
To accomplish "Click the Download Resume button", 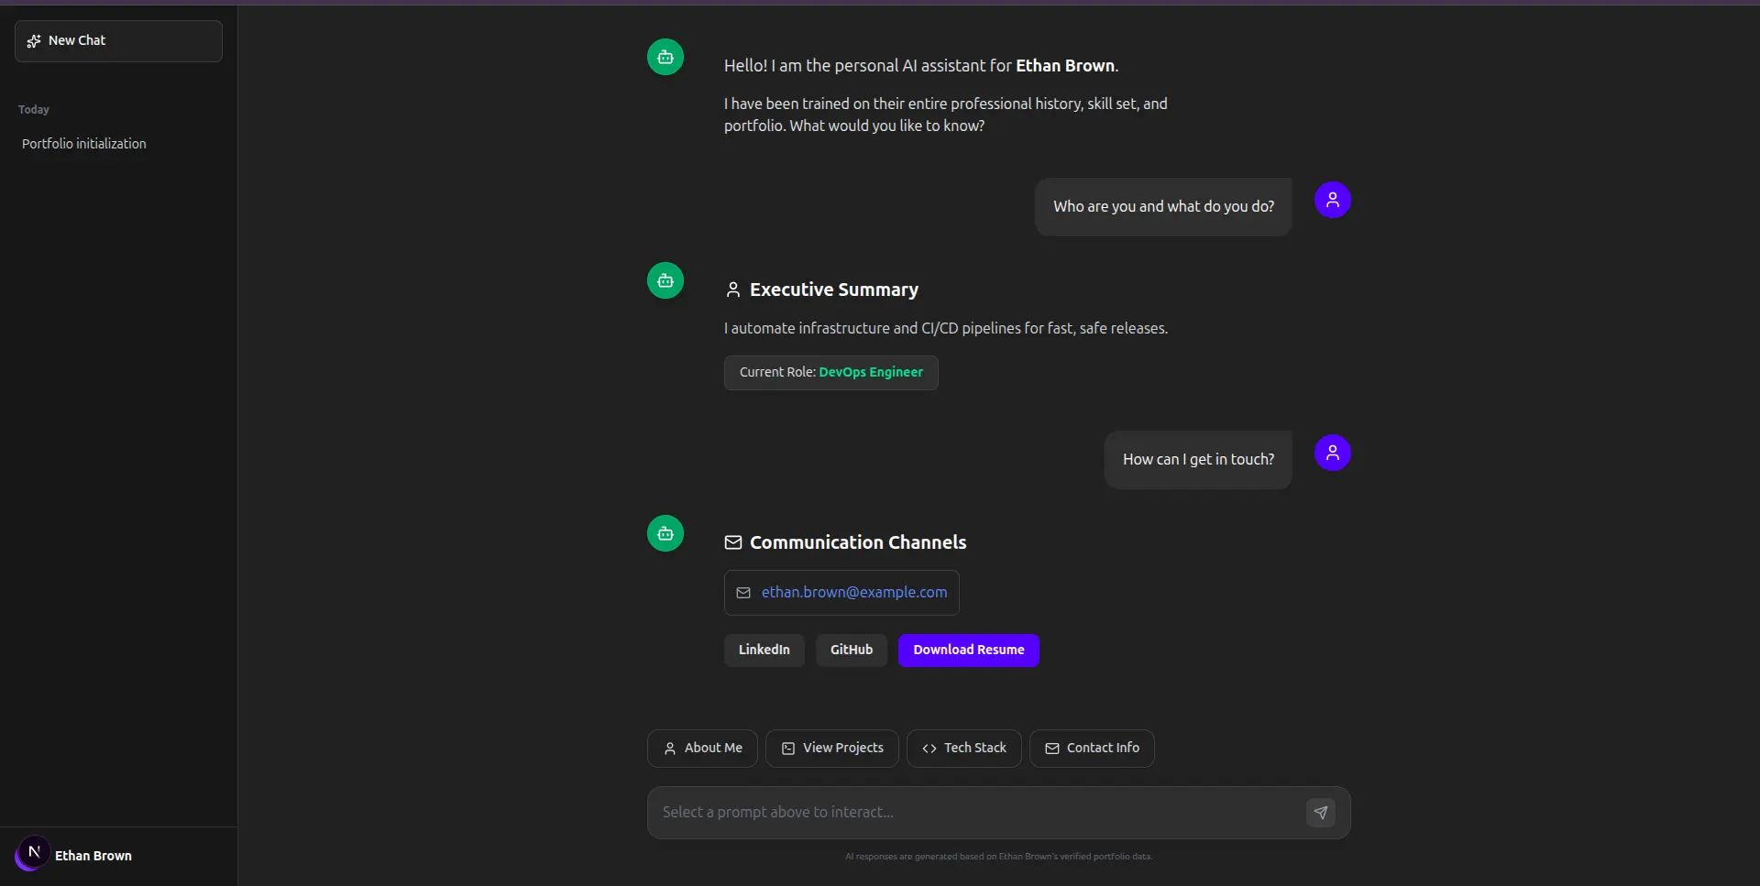I will tap(968, 650).
